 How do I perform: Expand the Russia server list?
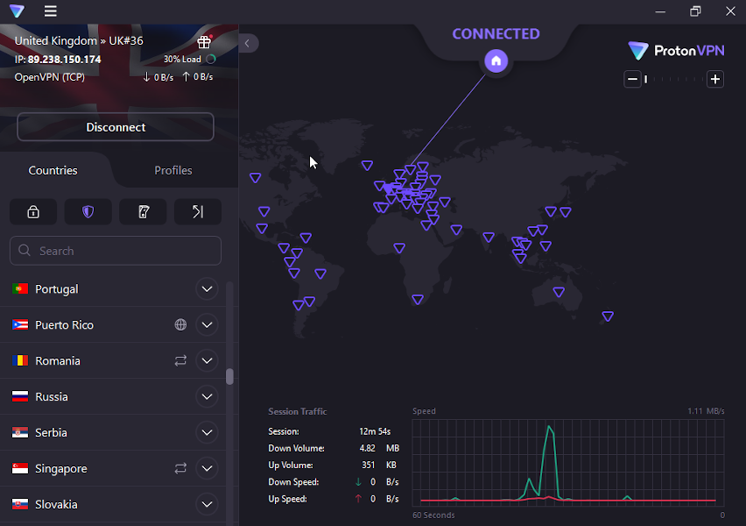pyautogui.click(x=207, y=396)
